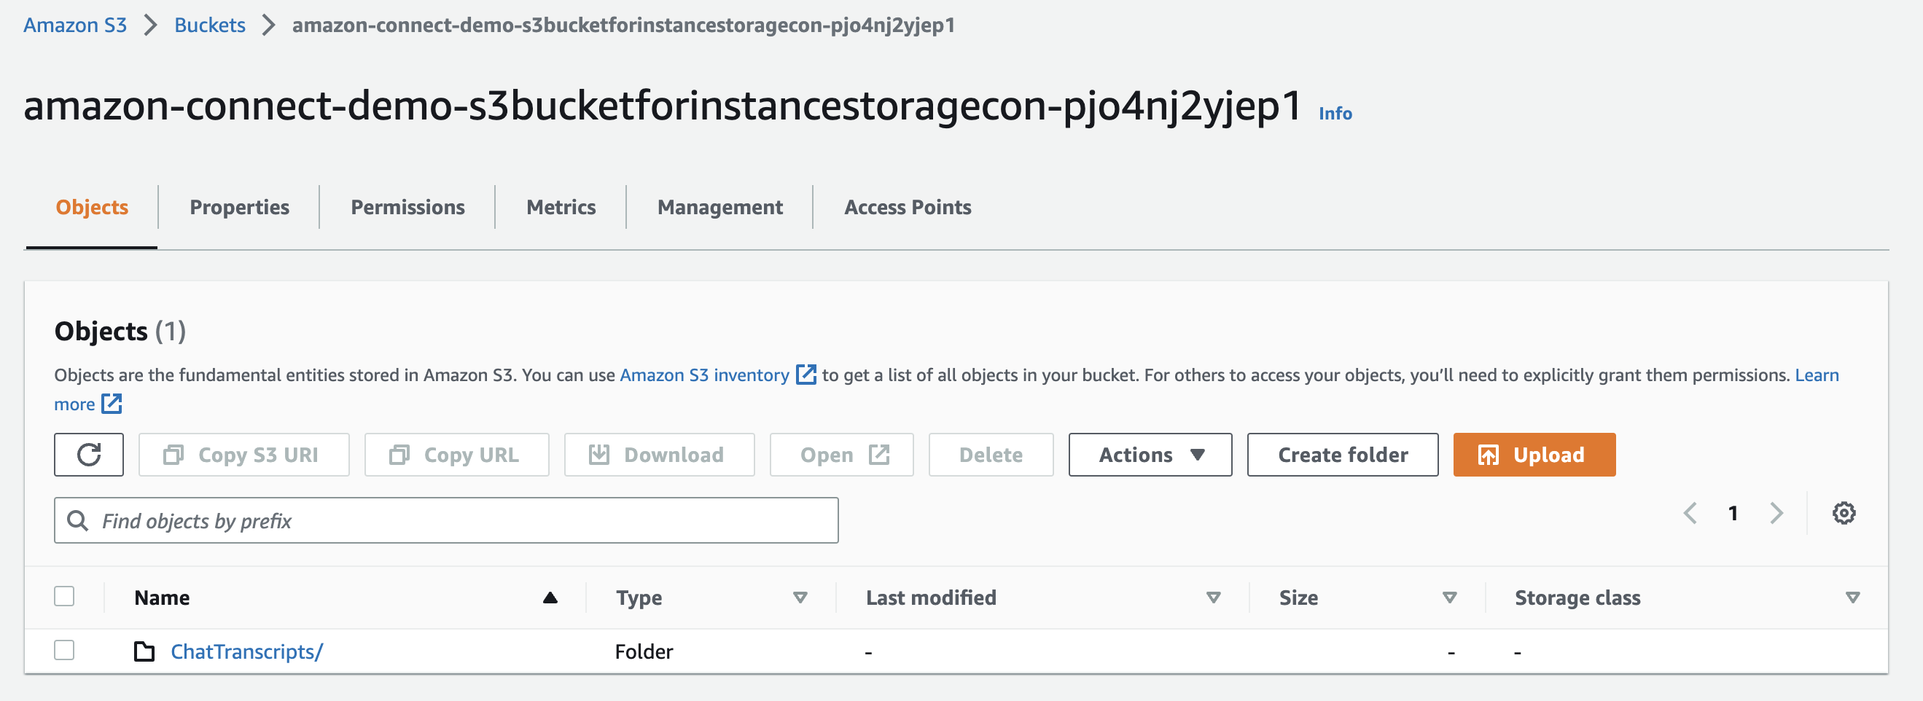Click the Upload button
The image size is (1923, 701).
pos(1534,455)
